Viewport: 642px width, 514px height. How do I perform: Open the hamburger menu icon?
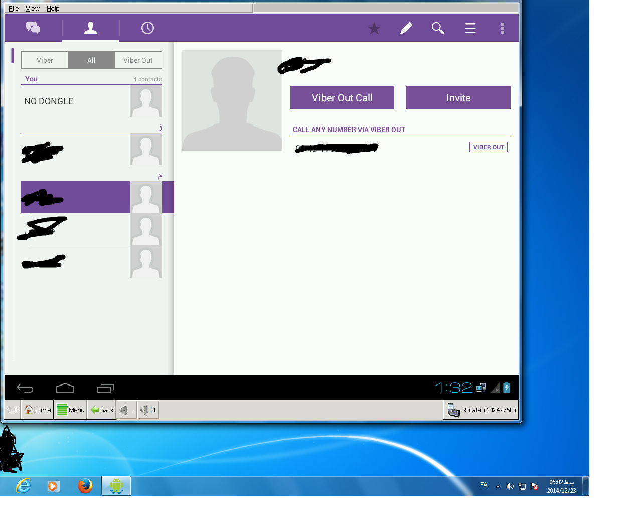click(x=470, y=28)
